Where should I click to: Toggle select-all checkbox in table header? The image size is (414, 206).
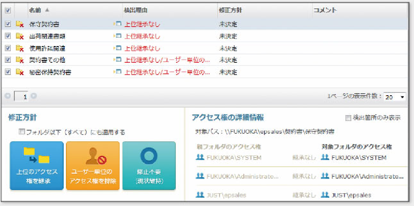click(8, 10)
